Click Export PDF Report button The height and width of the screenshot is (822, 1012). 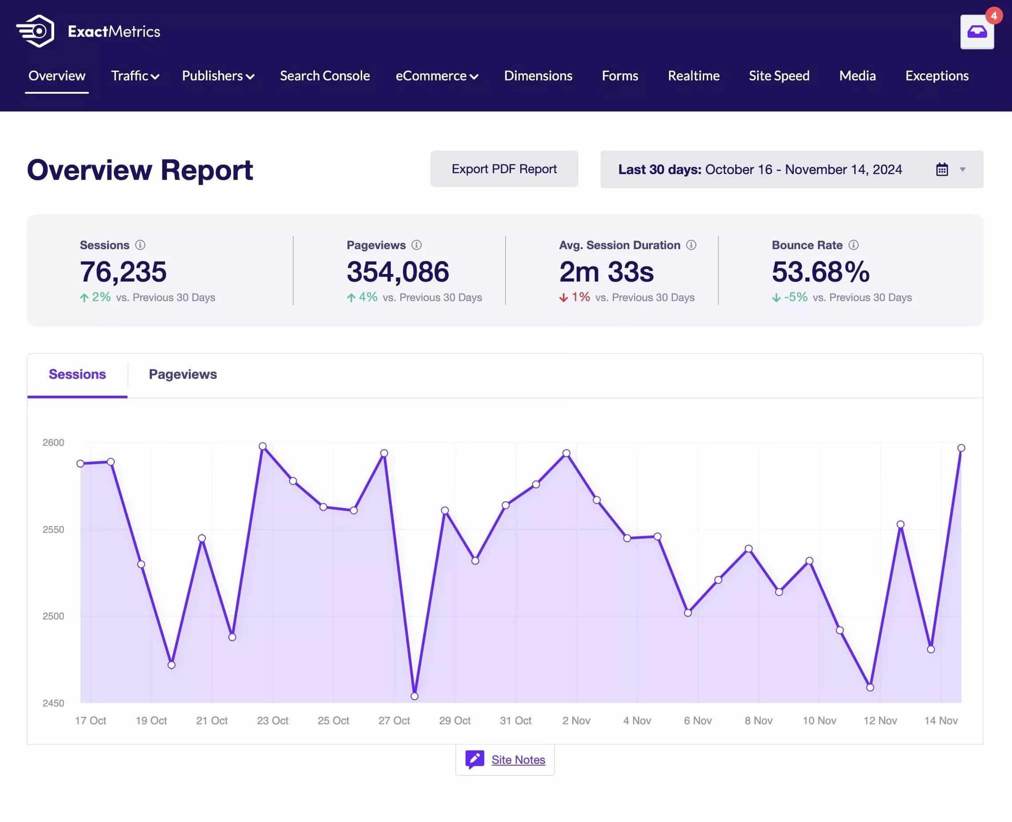point(504,169)
